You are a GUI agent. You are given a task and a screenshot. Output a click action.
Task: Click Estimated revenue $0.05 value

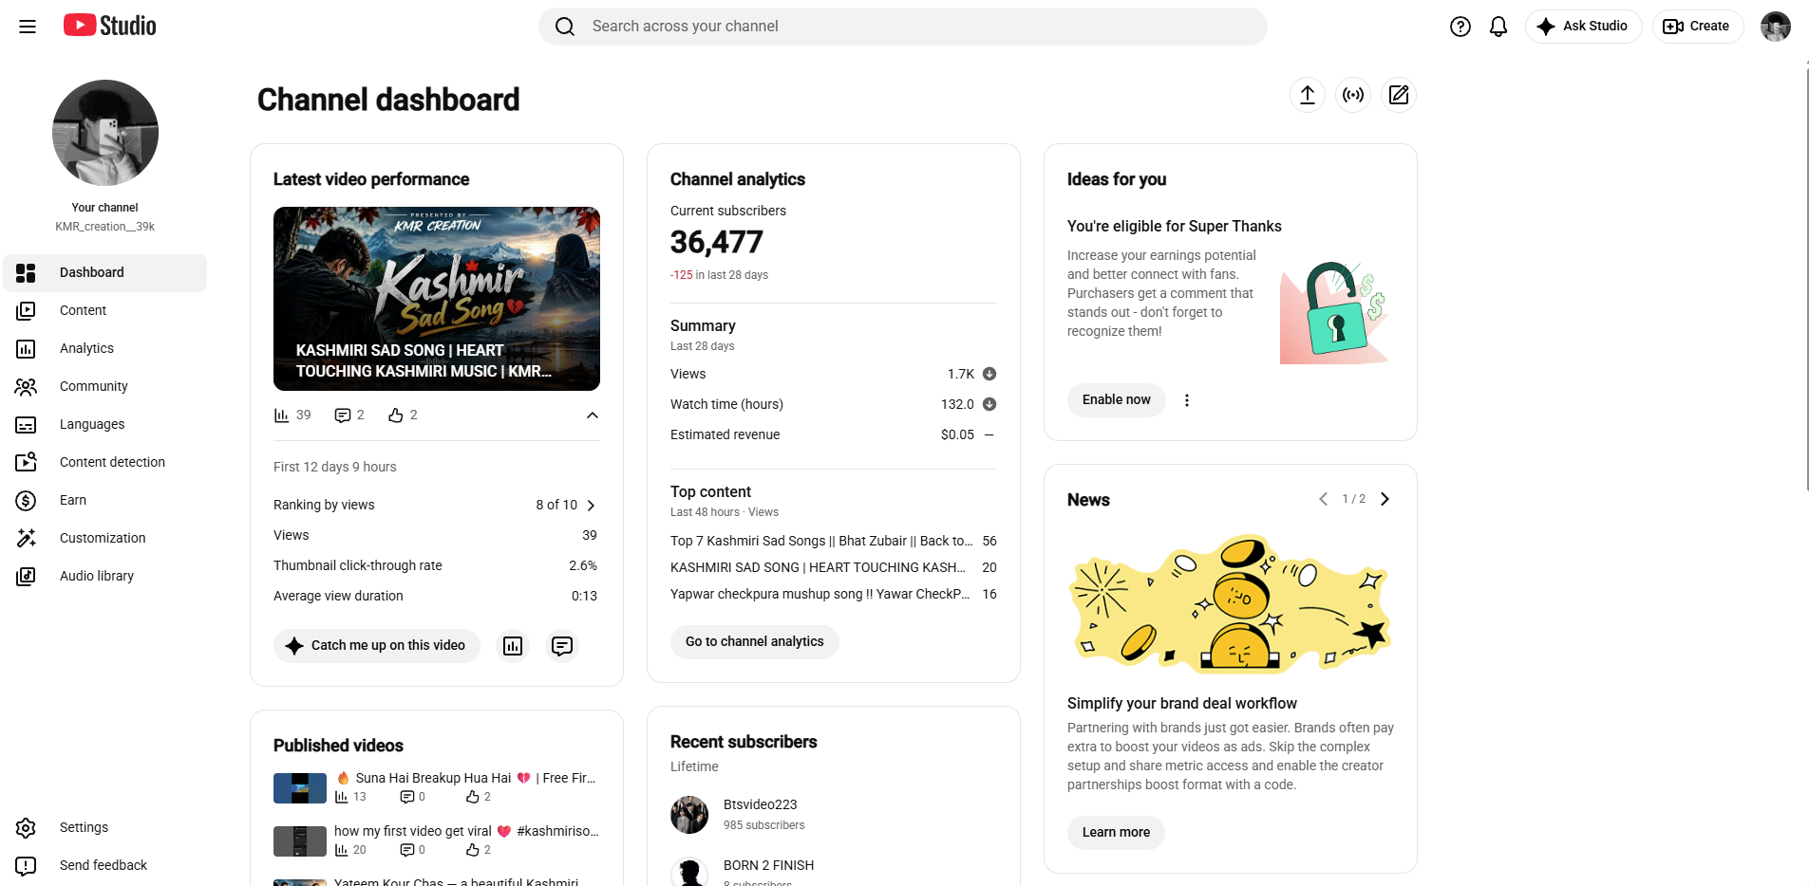[x=957, y=434]
